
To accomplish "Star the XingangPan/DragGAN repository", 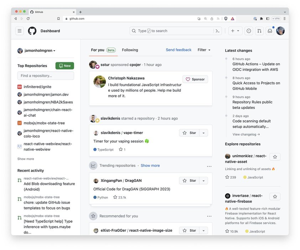I will coord(189,181).
